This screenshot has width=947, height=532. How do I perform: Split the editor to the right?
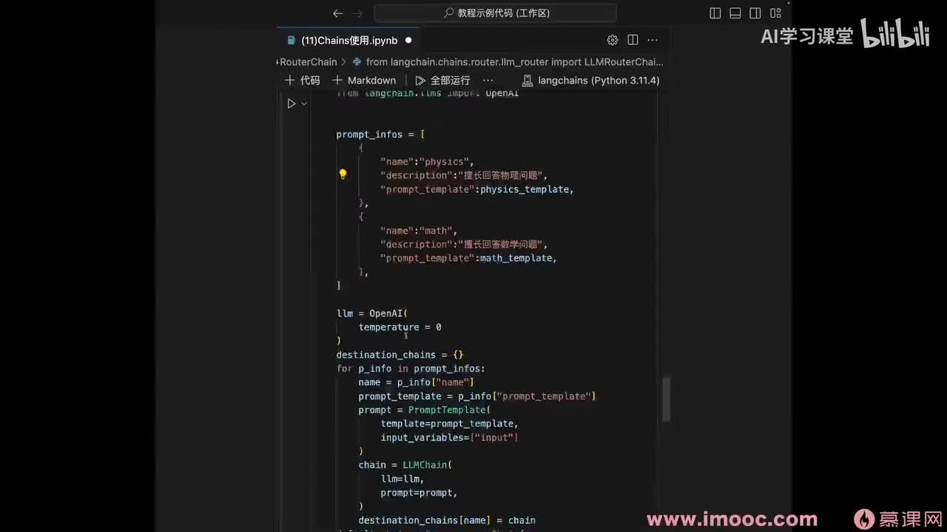point(633,40)
